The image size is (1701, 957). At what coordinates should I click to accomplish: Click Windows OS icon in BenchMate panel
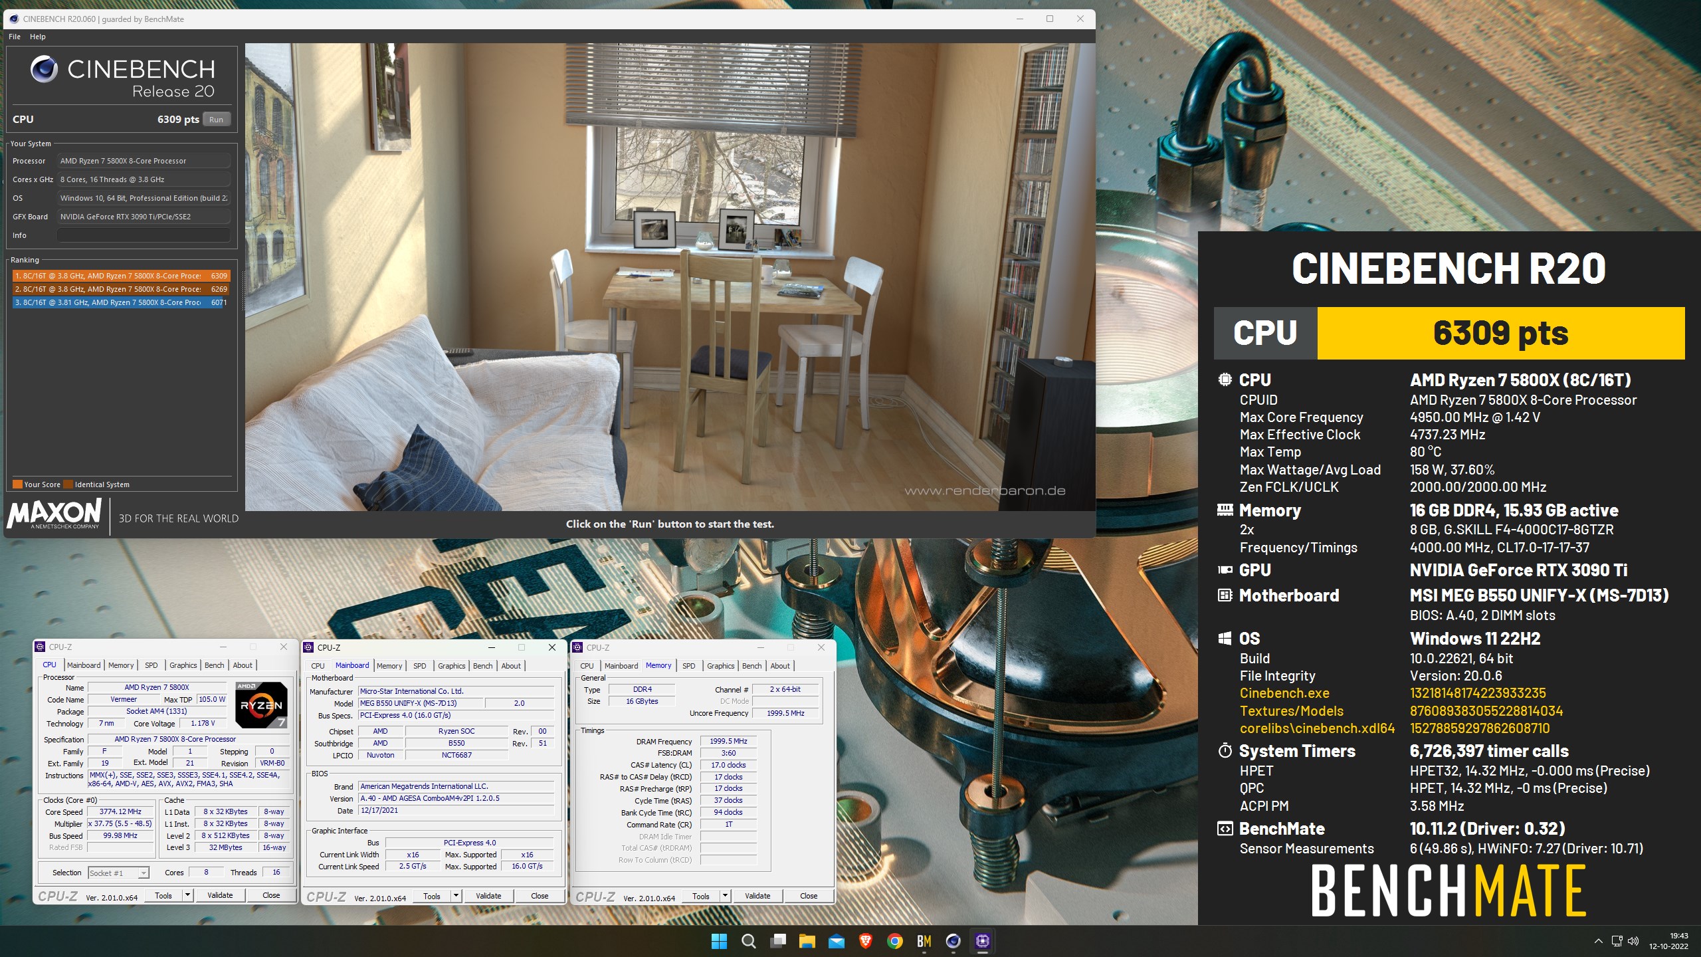(x=1225, y=639)
